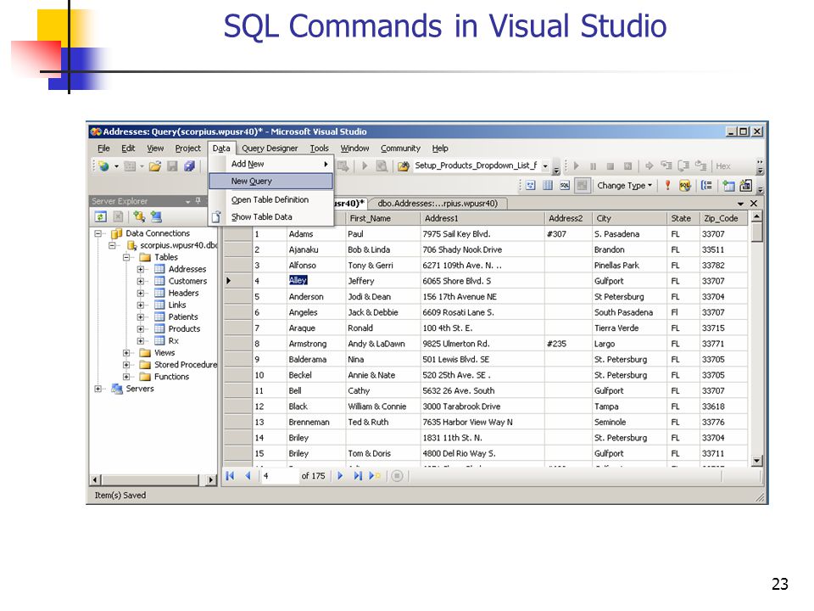Click the Step Over debug icon

coord(683,166)
